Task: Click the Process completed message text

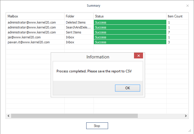Action: pyautogui.click(x=94, y=71)
